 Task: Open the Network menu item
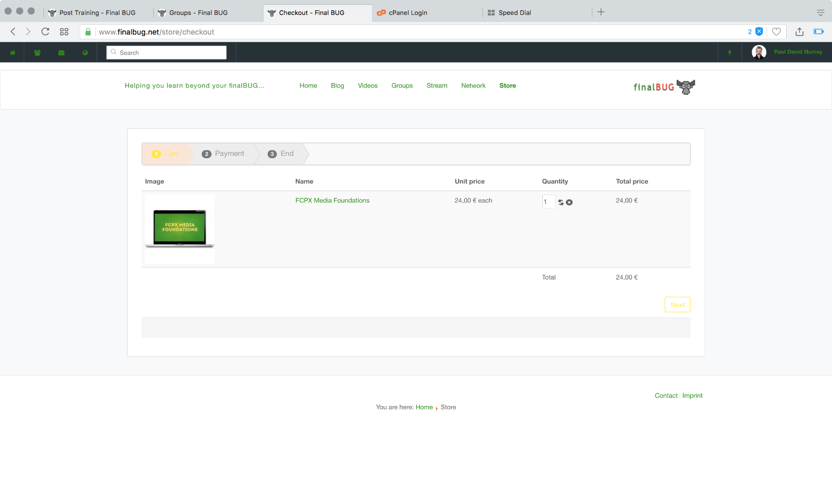473,85
